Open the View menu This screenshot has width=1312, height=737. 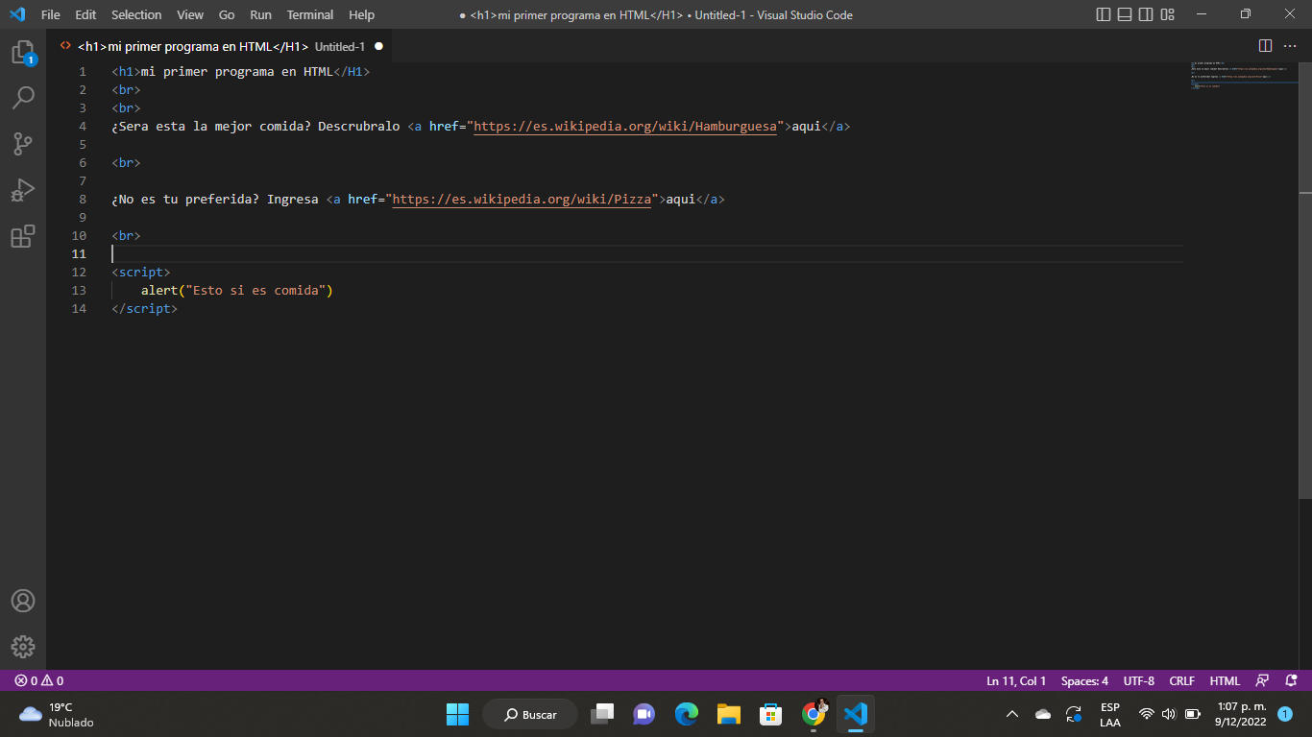[x=190, y=14]
